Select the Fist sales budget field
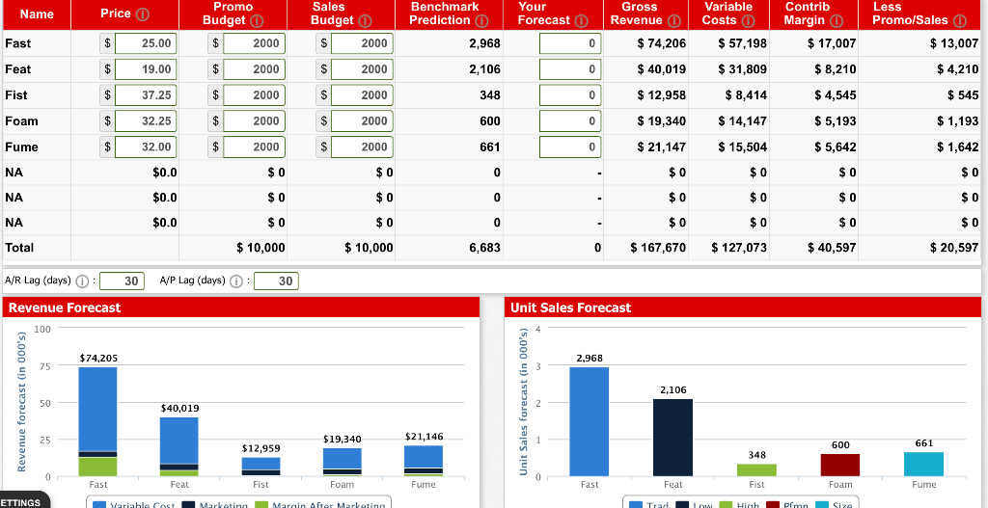 363,95
